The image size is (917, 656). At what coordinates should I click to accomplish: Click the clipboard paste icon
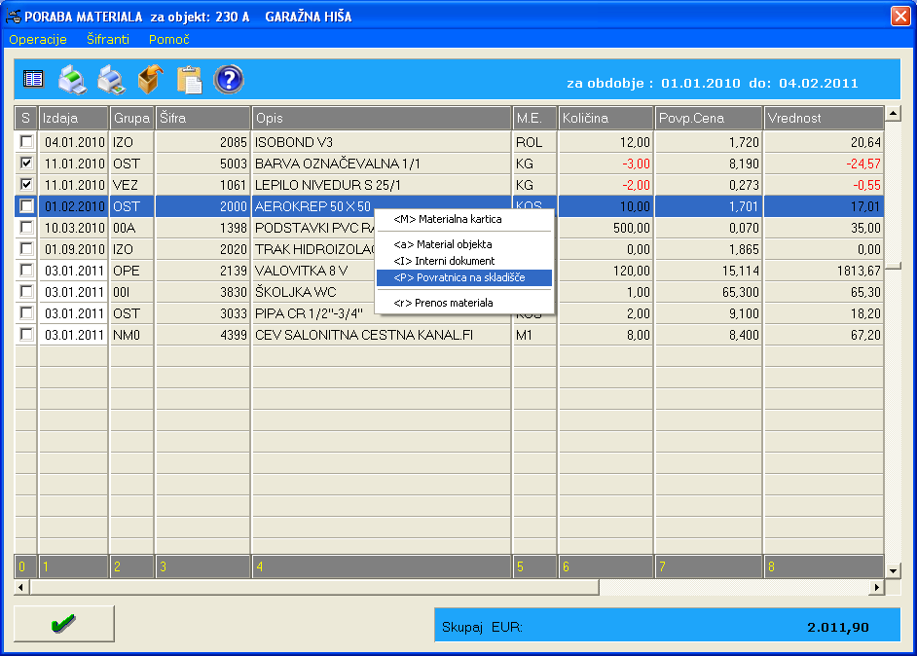[x=188, y=79]
